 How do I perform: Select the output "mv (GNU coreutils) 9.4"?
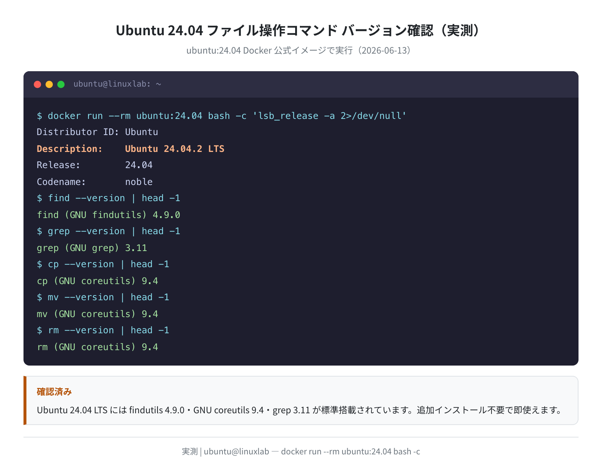(x=98, y=314)
